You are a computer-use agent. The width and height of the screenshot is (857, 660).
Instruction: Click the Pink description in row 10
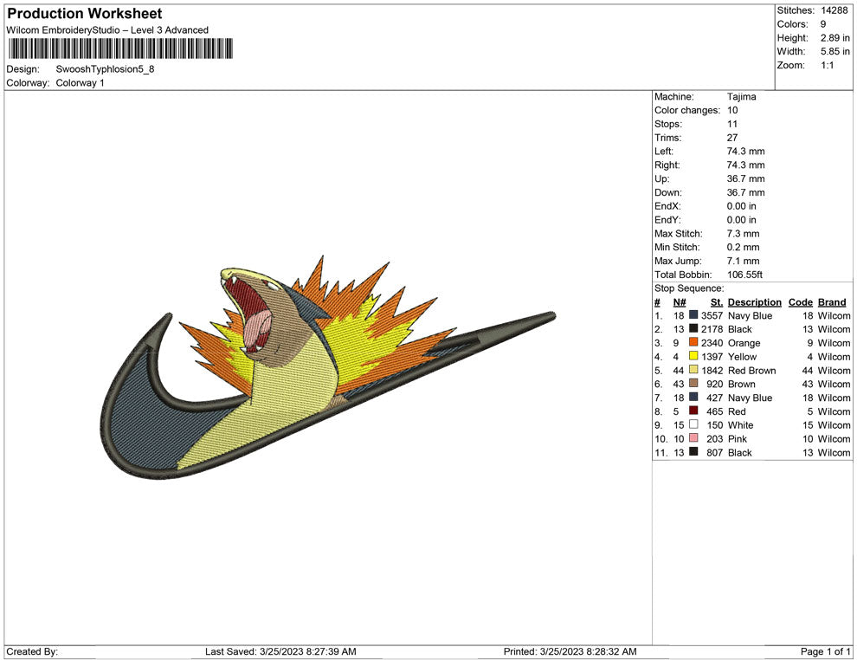(x=738, y=438)
